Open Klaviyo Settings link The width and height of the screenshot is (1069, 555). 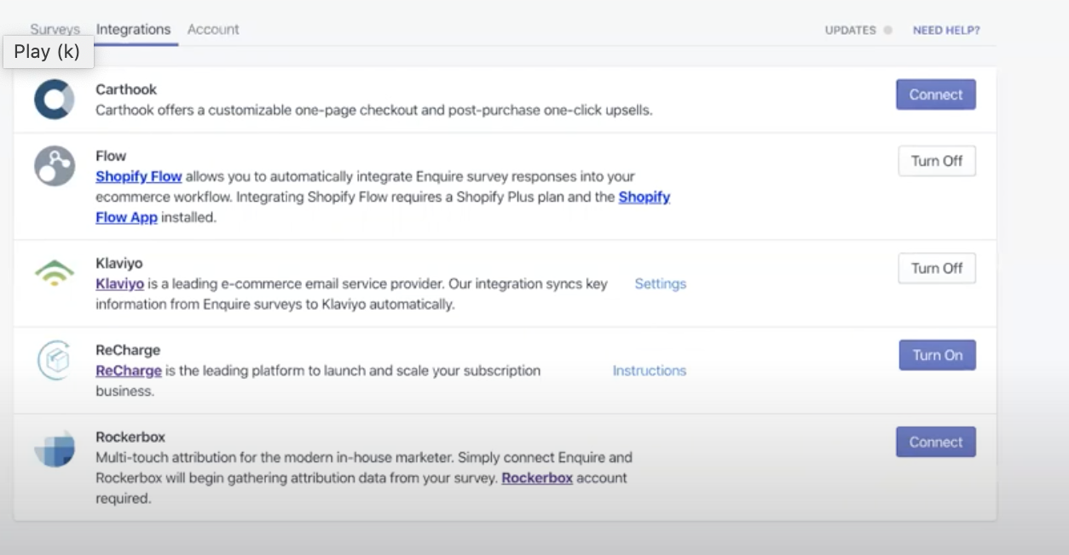click(660, 283)
